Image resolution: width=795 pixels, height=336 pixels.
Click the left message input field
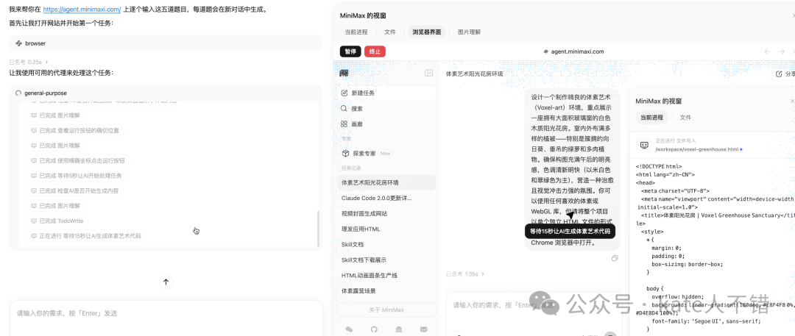pos(166,313)
